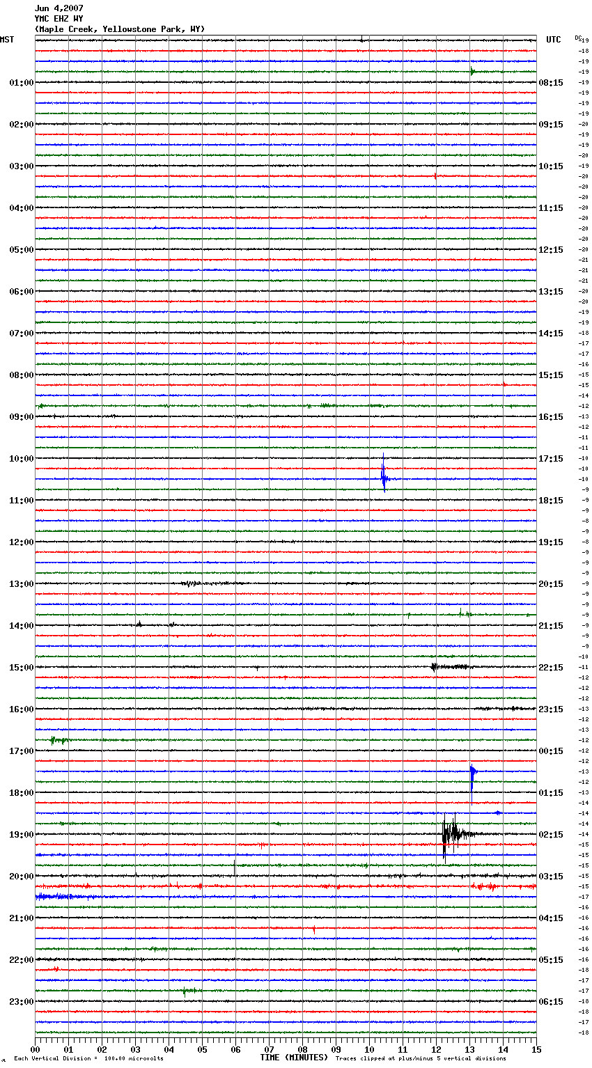Select the 17:00 MST row label
This screenshot has height=1068, width=592.
22,751
